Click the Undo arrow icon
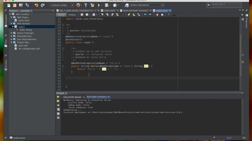This screenshot has width=252, height=141. pyautogui.click(x=36, y=5)
